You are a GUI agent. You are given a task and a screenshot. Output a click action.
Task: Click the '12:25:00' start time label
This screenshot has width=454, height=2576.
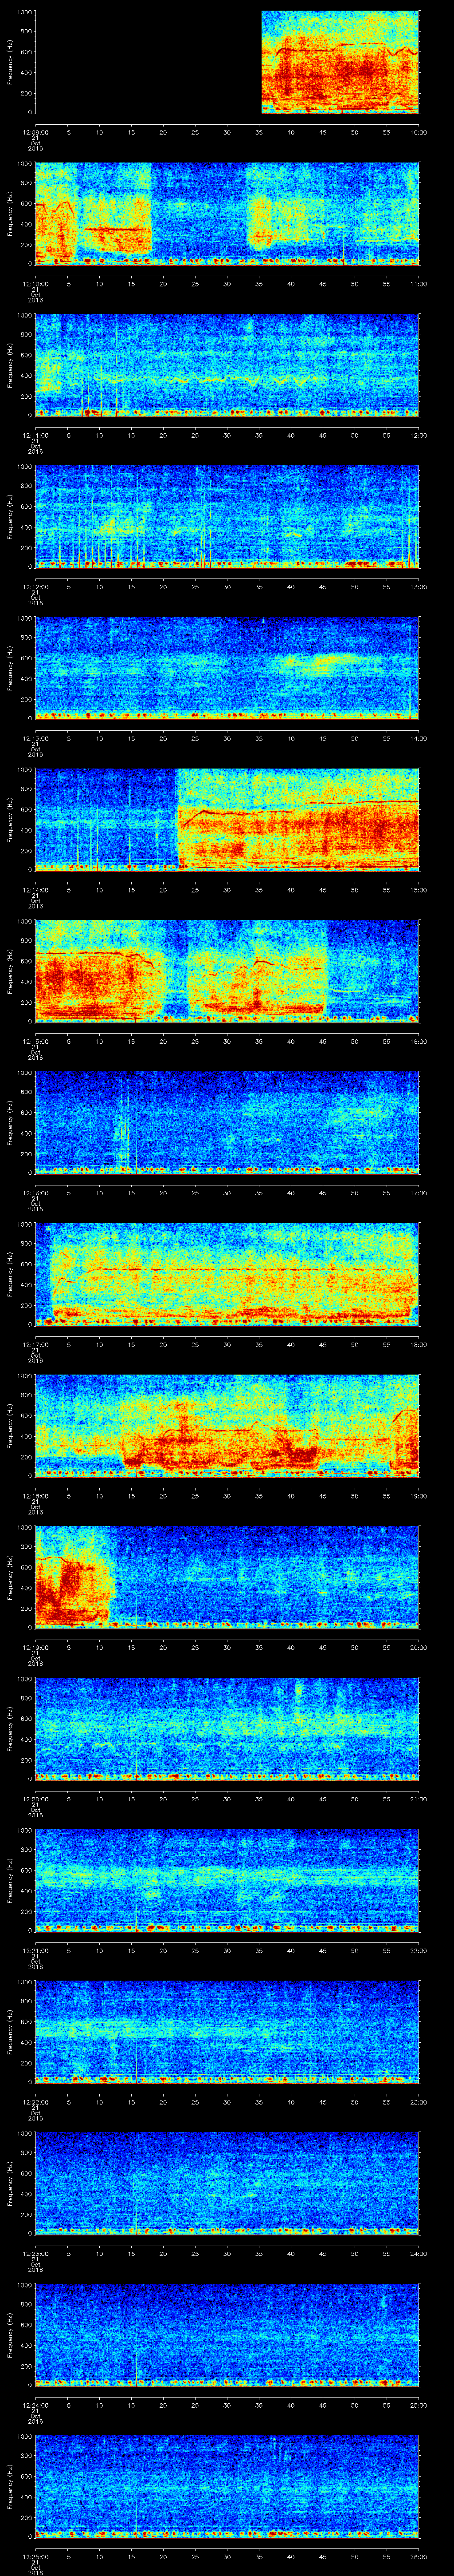coord(36,2556)
